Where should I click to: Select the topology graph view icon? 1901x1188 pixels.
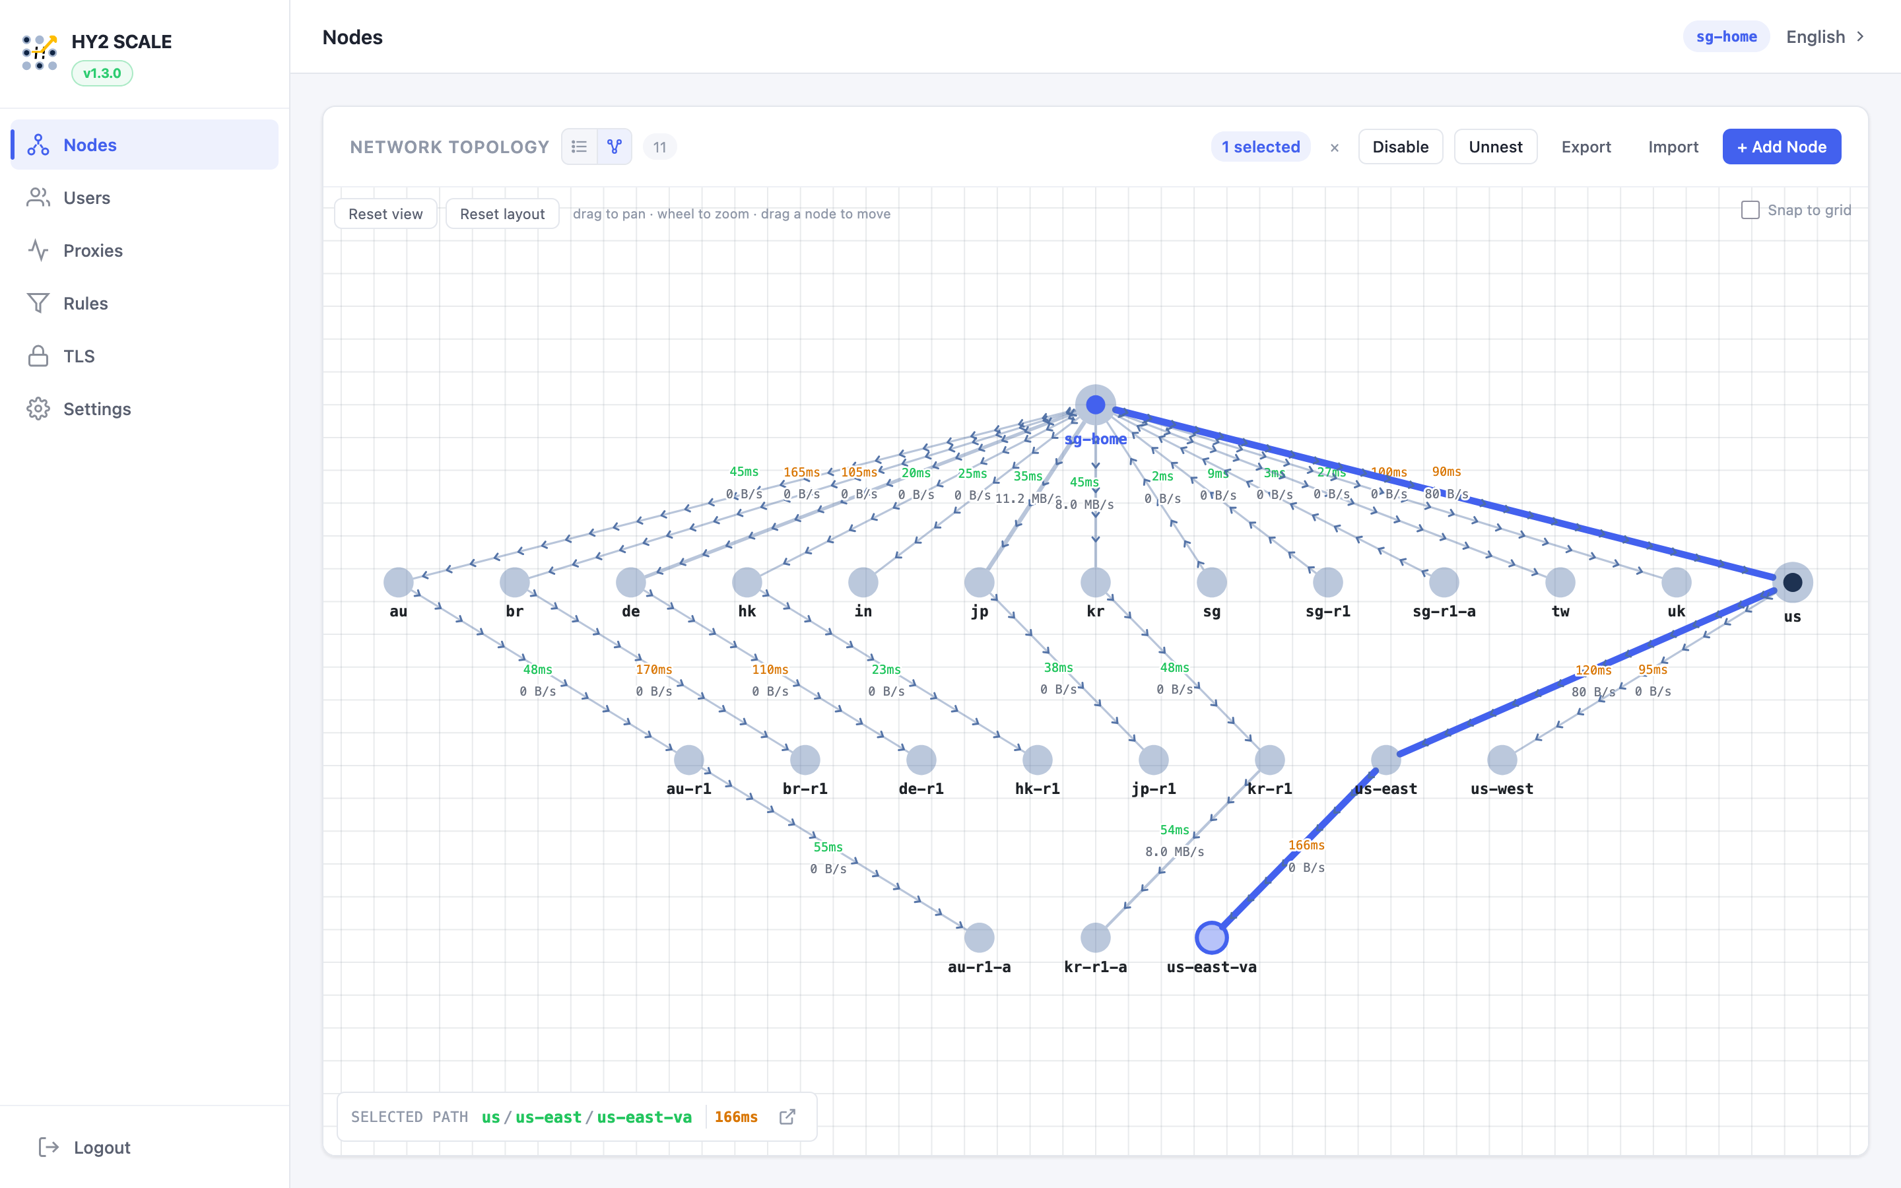pyautogui.click(x=615, y=147)
